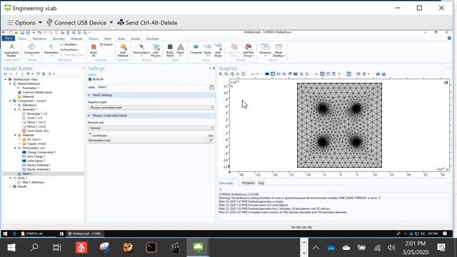
Task: Click the volume icon in system tray
Action: [391, 248]
